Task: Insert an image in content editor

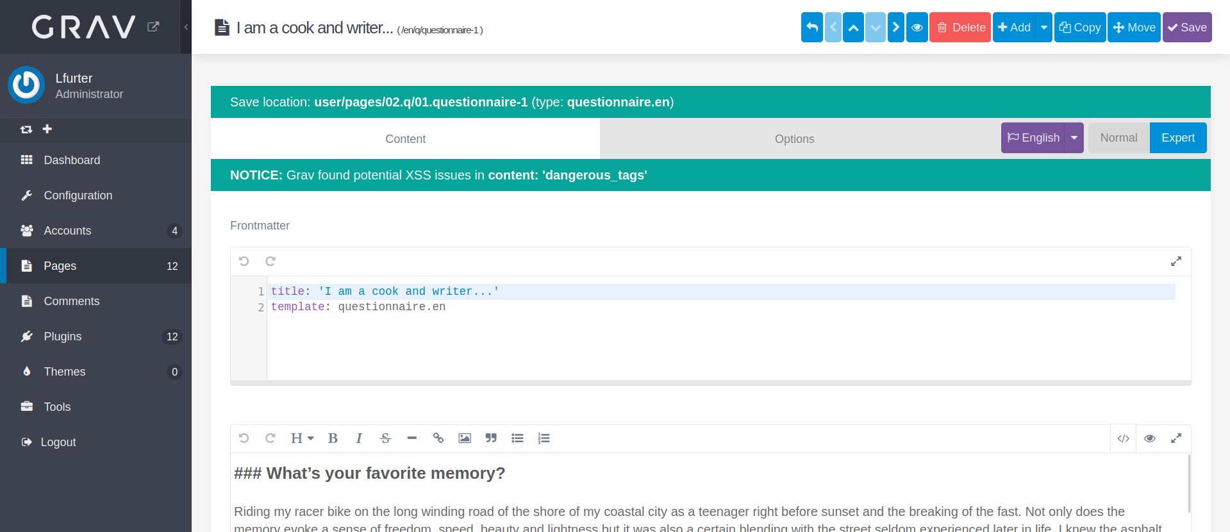Action: click(465, 438)
